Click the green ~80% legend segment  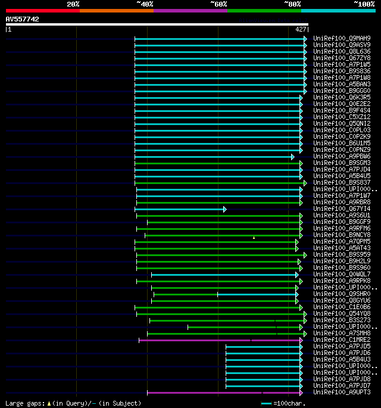(264, 11)
